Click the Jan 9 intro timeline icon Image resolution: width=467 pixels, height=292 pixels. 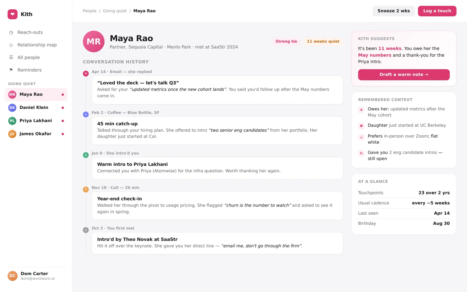86,155
